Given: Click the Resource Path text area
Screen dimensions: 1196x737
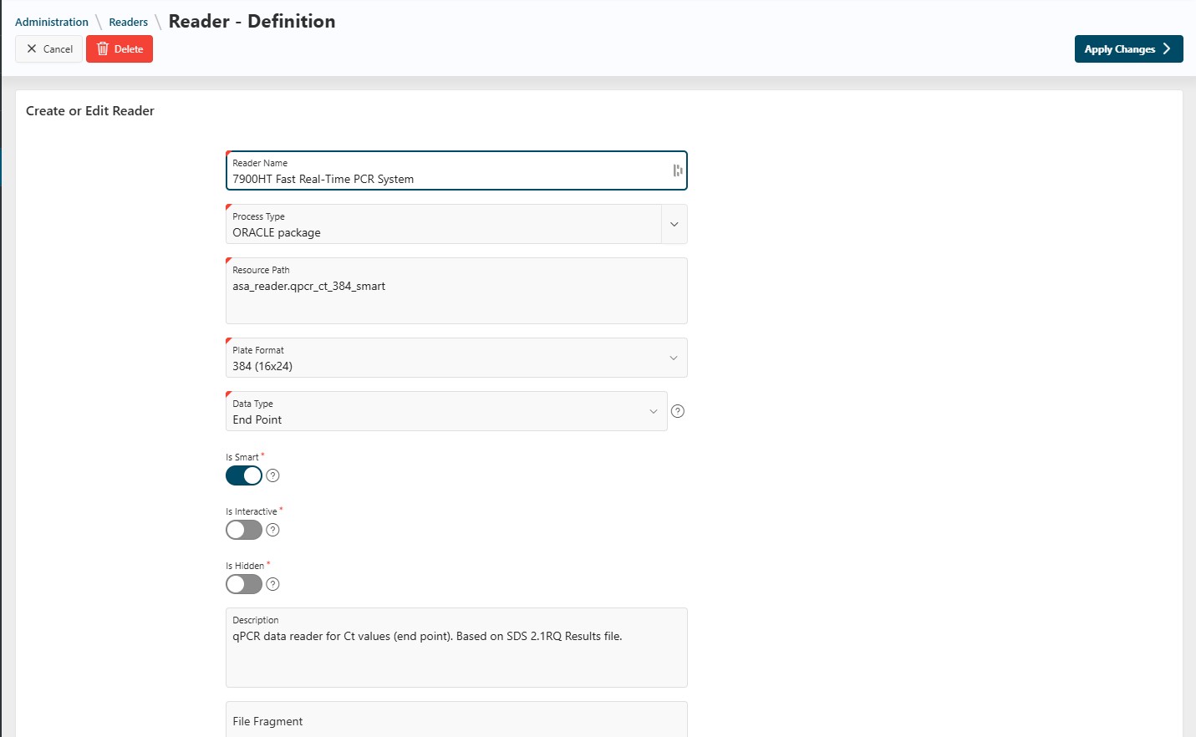Looking at the screenshot, I should (456, 291).
